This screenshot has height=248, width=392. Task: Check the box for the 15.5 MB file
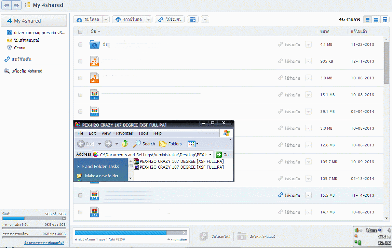click(x=80, y=195)
